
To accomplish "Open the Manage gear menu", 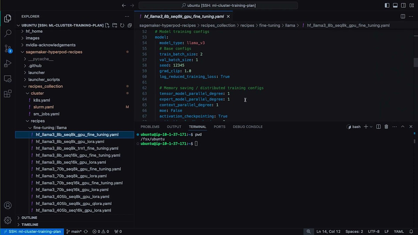I will (x=8, y=220).
